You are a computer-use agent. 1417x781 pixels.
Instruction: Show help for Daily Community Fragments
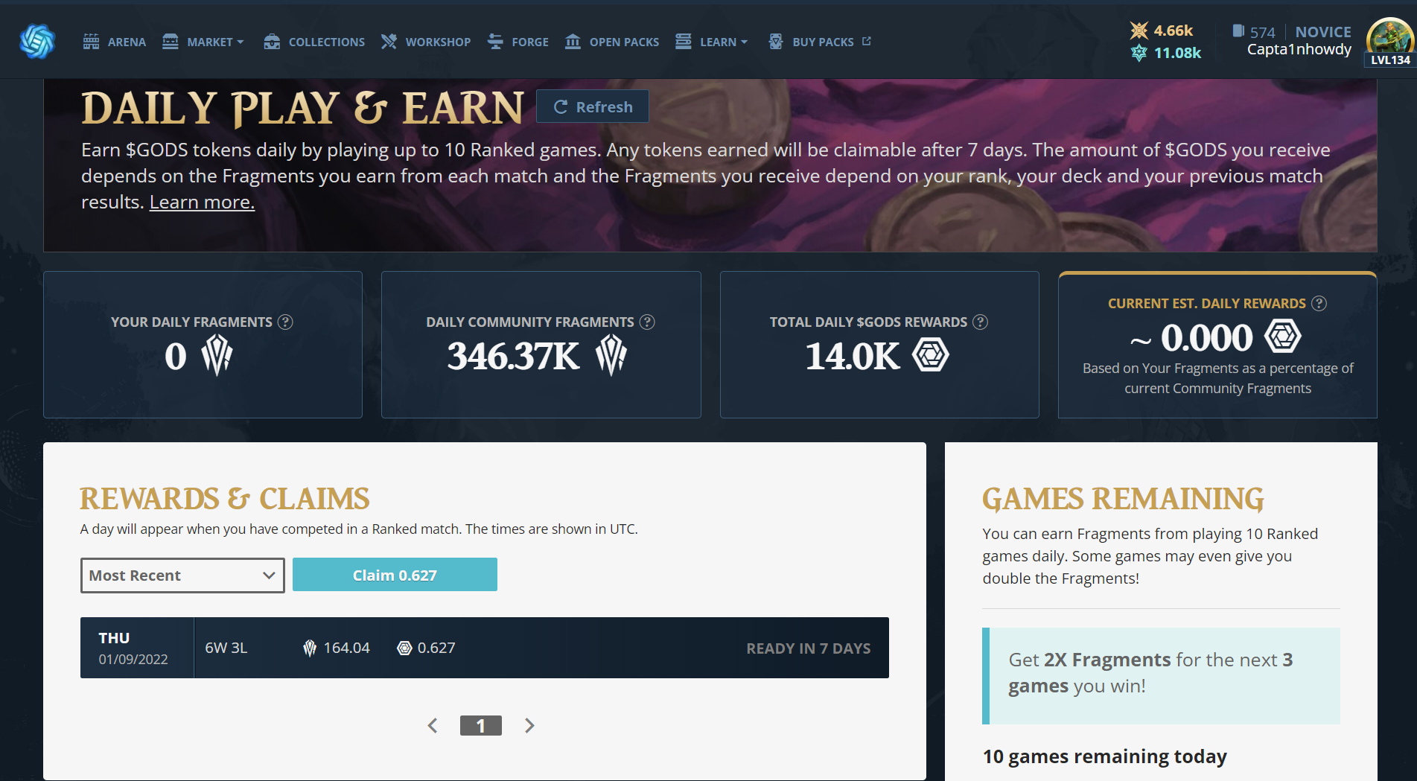(647, 322)
